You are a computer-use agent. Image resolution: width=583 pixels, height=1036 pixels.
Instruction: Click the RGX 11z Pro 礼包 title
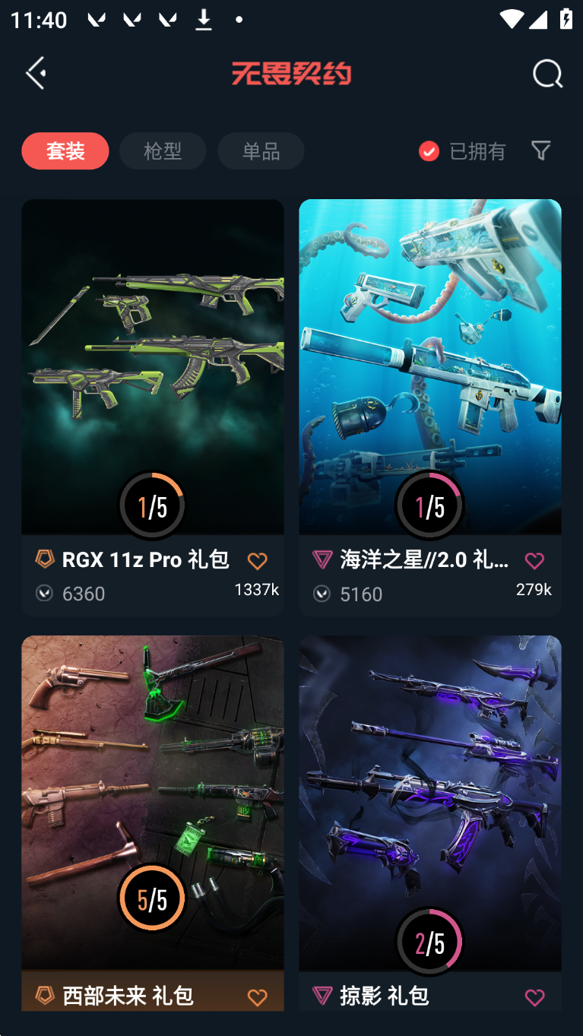pos(145,559)
